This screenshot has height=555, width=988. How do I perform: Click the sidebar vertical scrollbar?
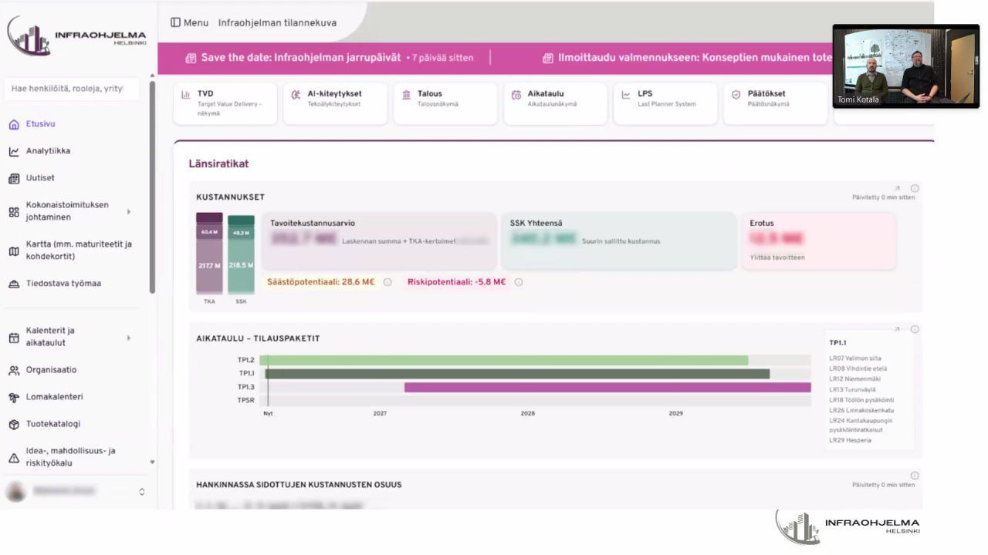(x=152, y=185)
